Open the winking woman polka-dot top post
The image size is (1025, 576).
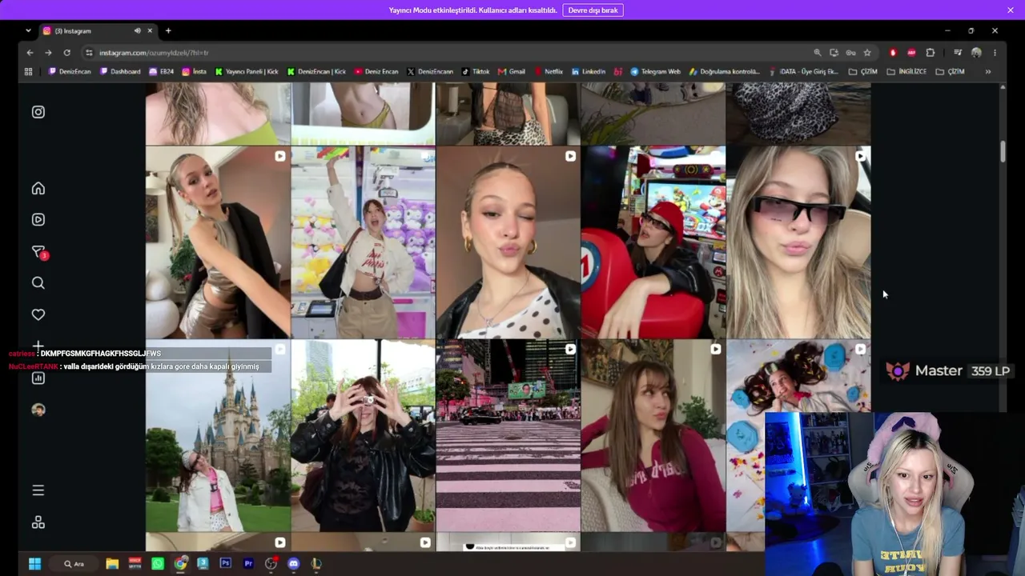click(508, 242)
